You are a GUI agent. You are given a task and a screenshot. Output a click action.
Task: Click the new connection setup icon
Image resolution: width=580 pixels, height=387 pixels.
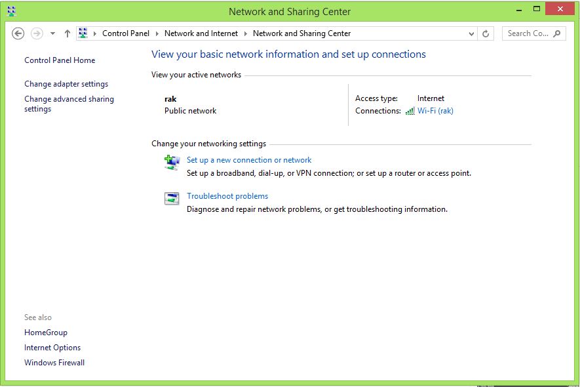click(172, 162)
